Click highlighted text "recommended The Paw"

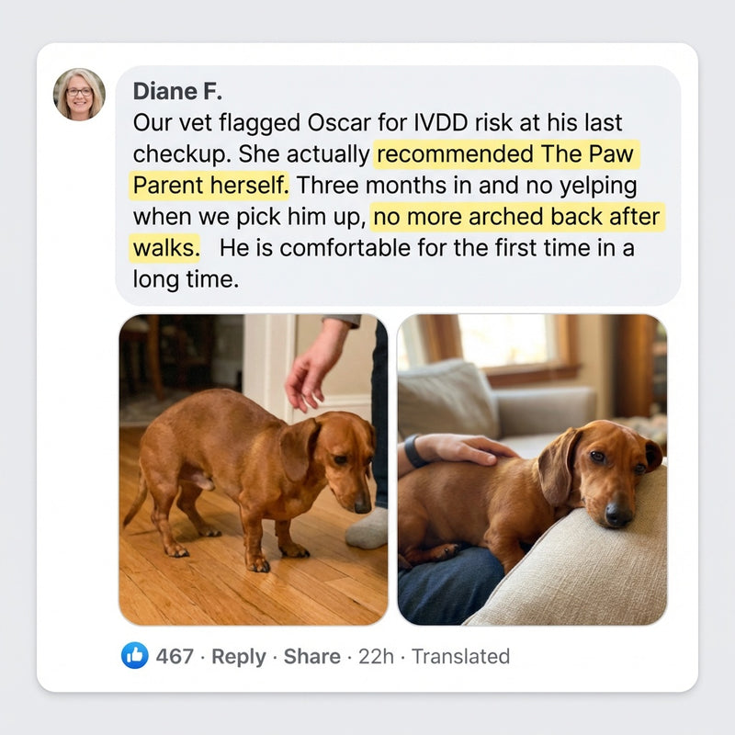[x=506, y=153]
